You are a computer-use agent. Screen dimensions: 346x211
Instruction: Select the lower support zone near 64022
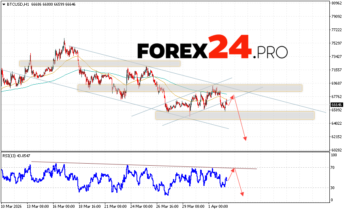[235, 115]
